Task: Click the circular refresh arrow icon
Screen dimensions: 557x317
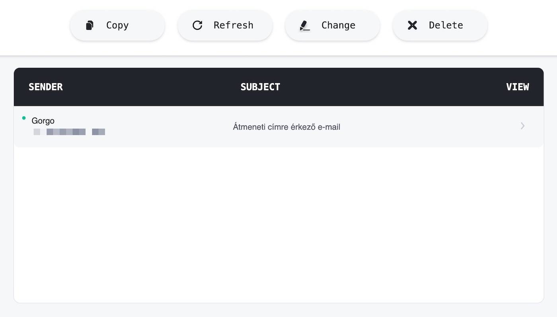Action: point(197,25)
